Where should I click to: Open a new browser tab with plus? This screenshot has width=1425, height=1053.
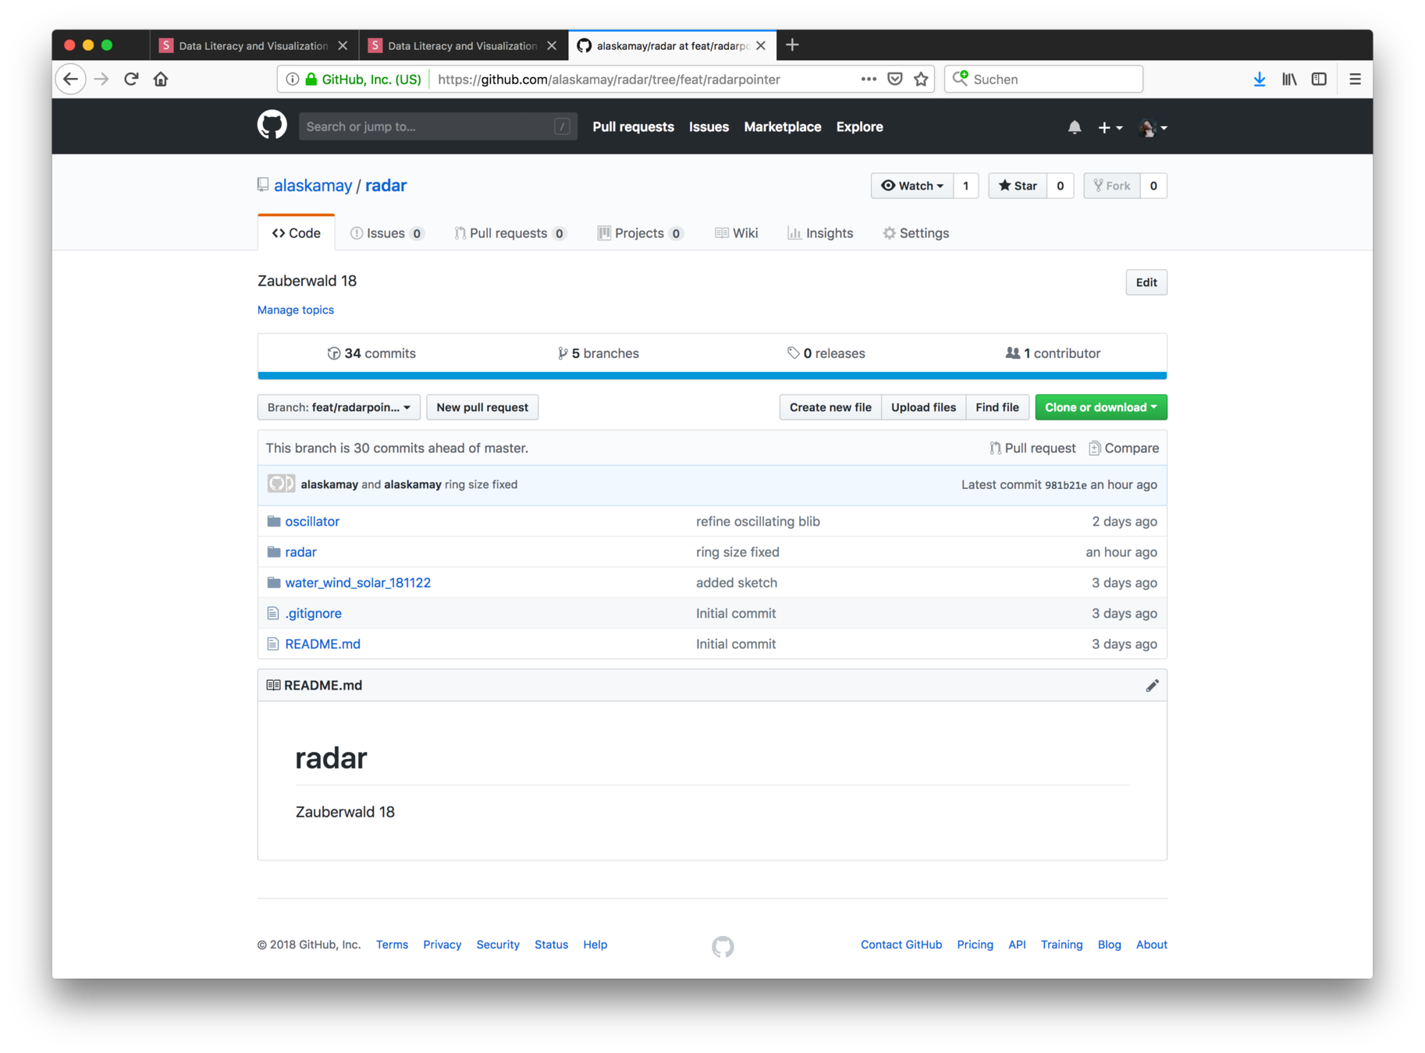[792, 45]
